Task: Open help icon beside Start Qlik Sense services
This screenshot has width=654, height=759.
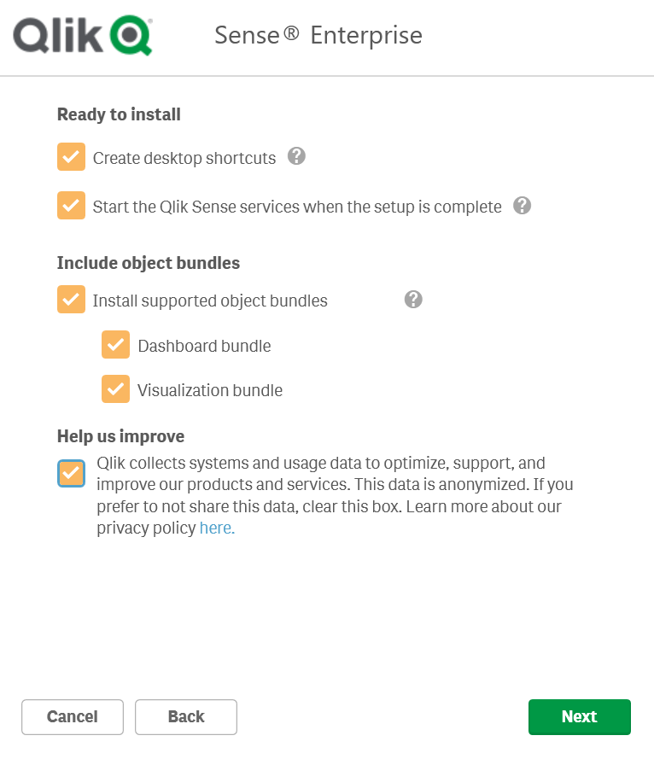Action: click(x=523, y=206)
